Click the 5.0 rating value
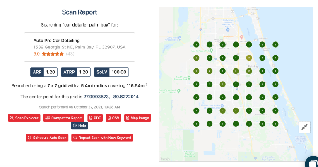 pyautogui.click(x=36, y=54)
